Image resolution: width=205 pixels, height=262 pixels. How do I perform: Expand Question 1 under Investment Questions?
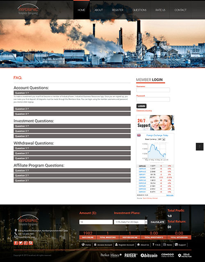click(x=72, y=126)
